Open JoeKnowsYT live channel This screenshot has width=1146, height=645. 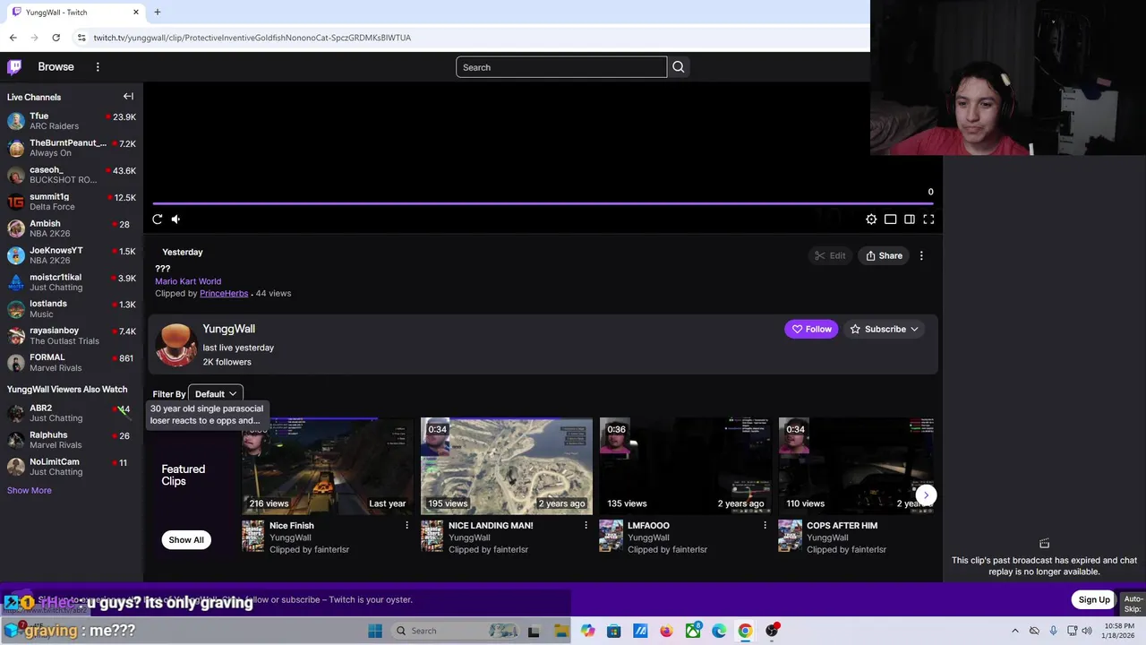[72, 255]
